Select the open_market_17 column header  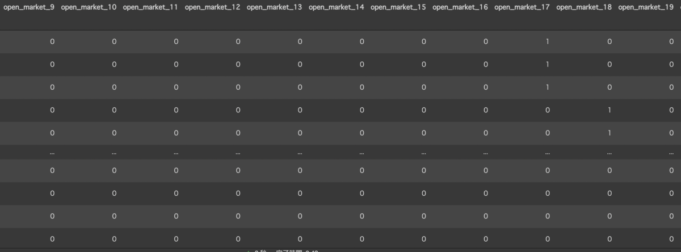522,7
